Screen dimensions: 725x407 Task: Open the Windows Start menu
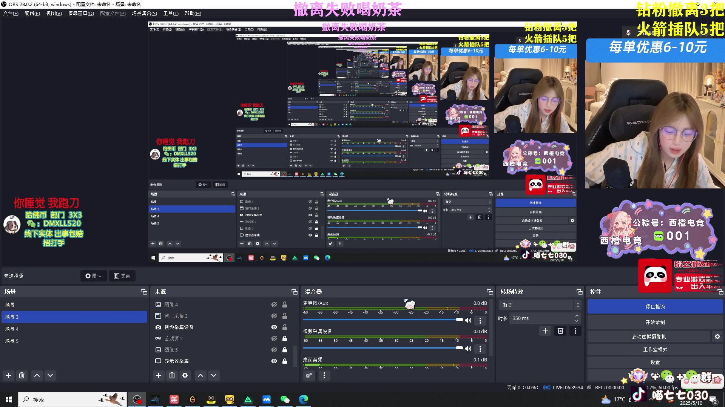[9, 399]
